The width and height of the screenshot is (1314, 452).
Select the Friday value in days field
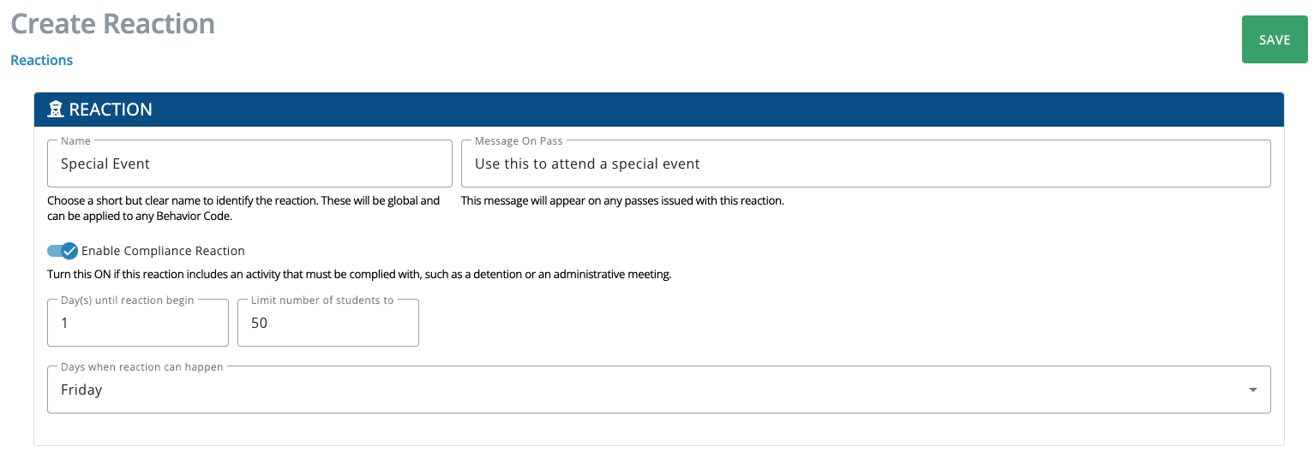(x=81, y=390)
